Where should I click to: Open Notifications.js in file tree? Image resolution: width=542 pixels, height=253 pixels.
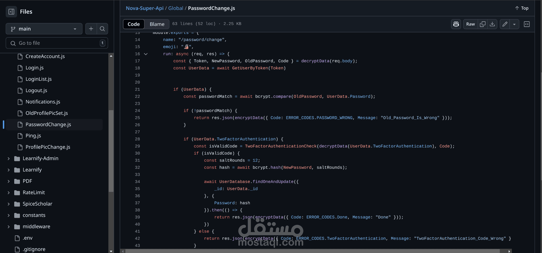click(43, 102)
